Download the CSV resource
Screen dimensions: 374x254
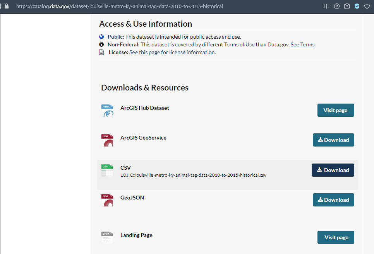pos(333,170)
